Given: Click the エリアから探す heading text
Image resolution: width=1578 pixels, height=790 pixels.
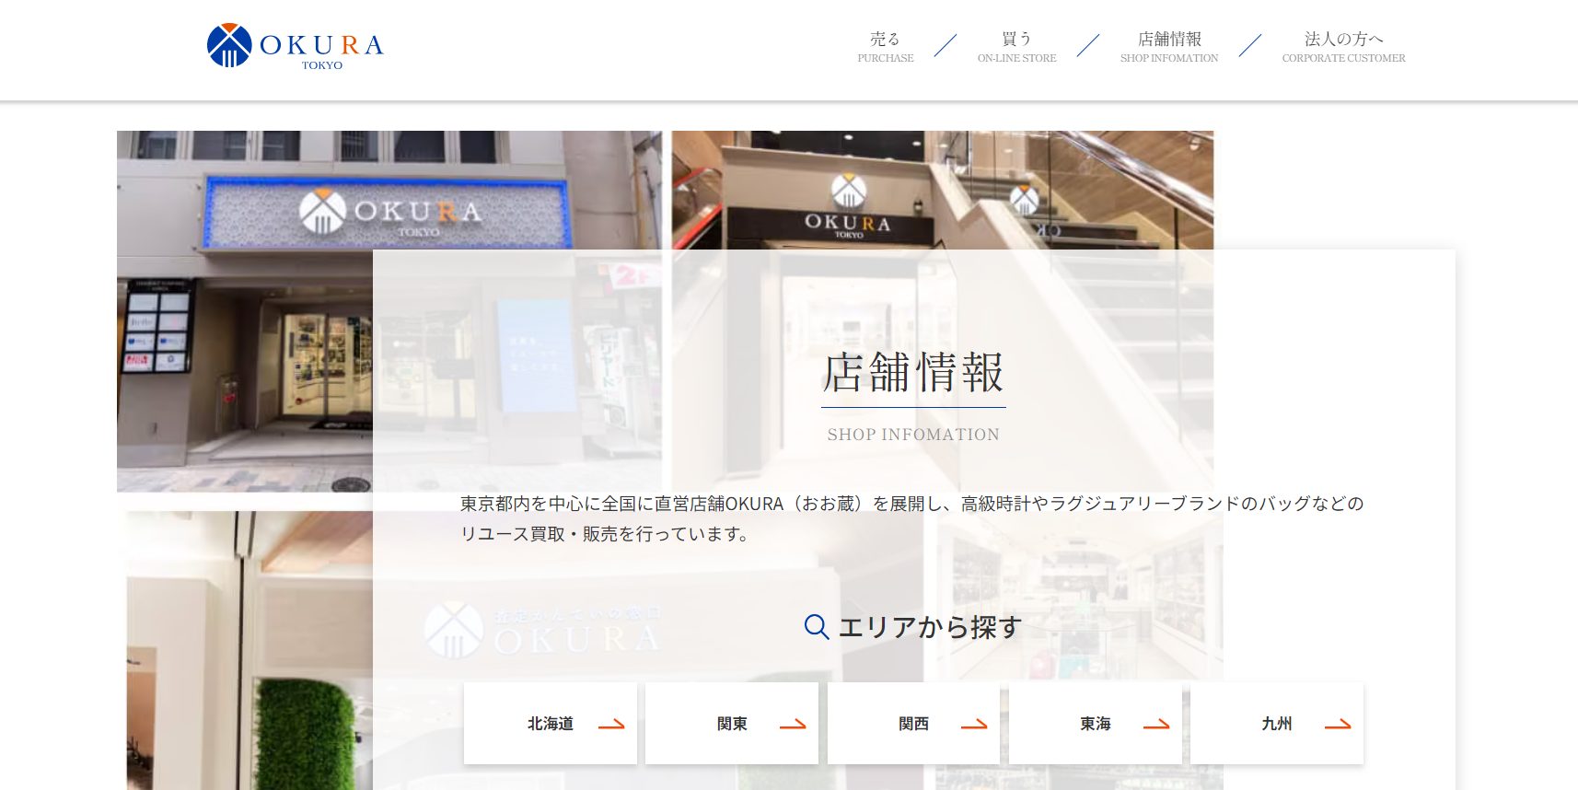Looking at the screenshot, I should point(930,627).
